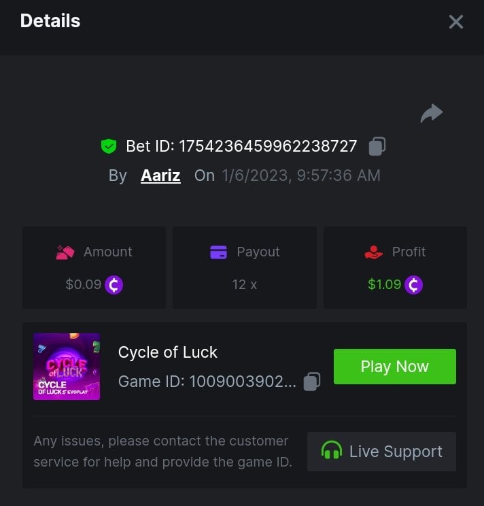The width and height of the screenshot is (484, 506).
Task: Click the Amount bet icon
Action: [65, 252]
